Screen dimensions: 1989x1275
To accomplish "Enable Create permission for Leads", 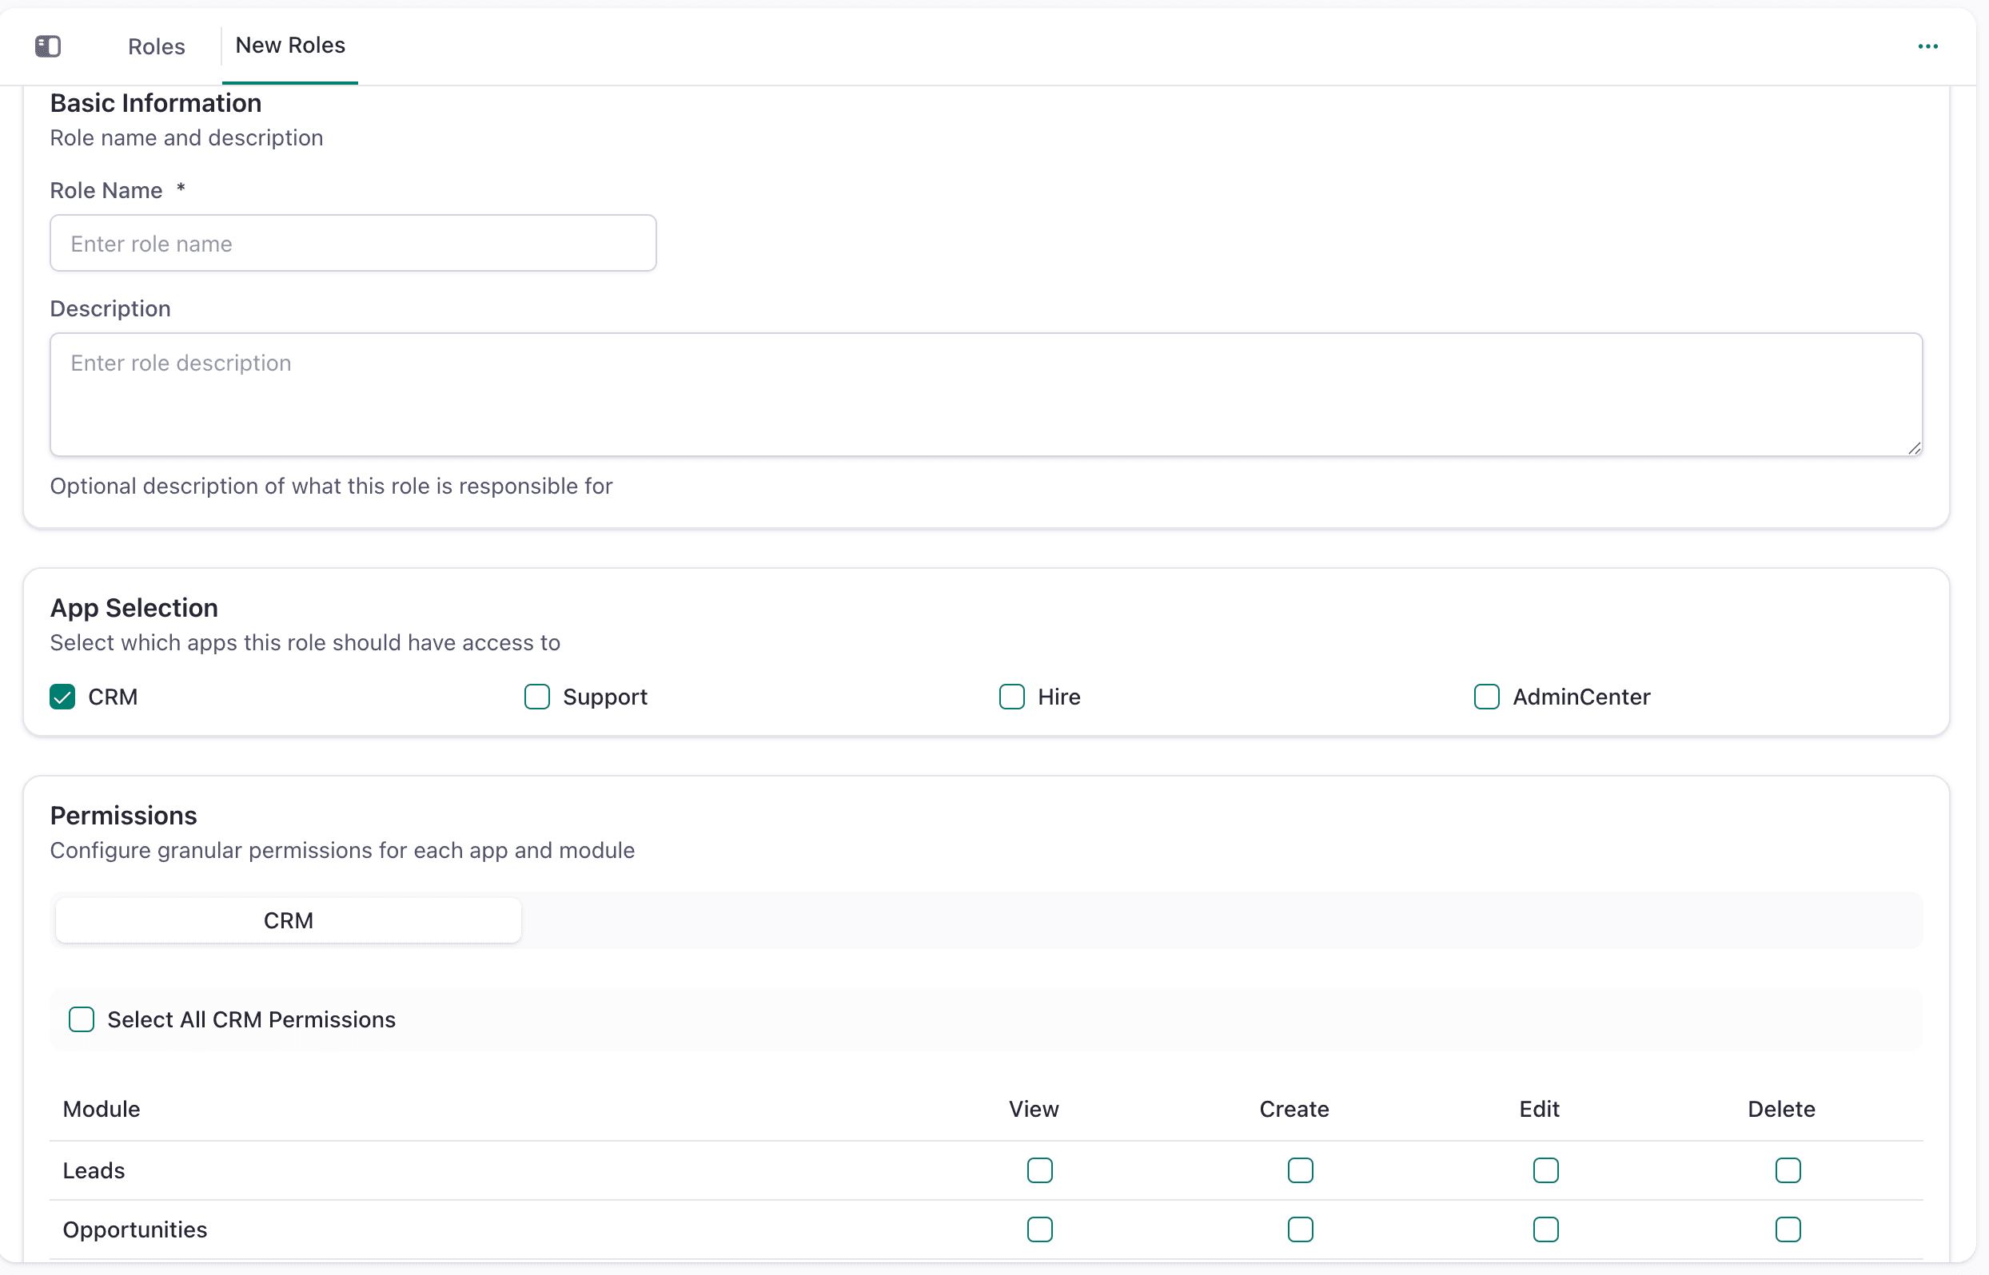I will 1301,1170.
